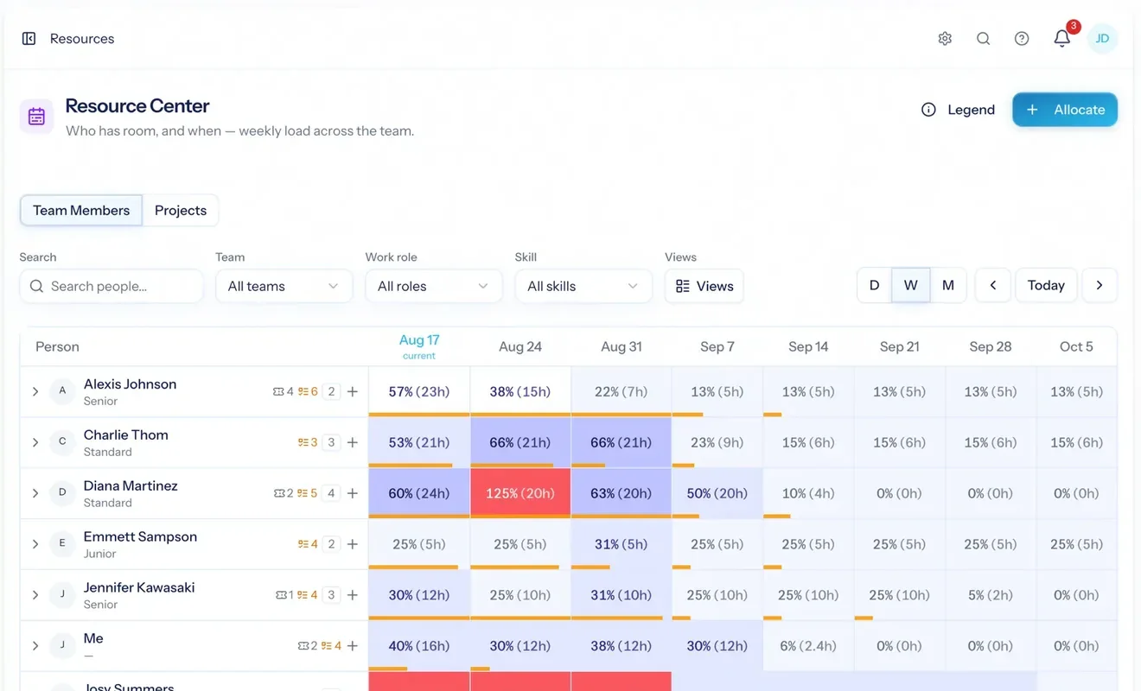Open settings gear in top bar
Screen dimensions: 1141x691
tap(945, 39)
